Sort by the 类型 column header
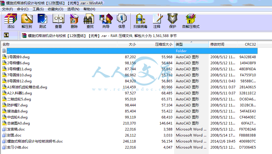Screen dimensions: 272x154 pyautogui.click(x=191, y=44)
